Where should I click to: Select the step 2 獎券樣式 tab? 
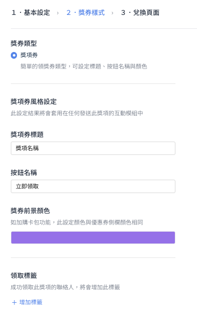coord(85,12)
